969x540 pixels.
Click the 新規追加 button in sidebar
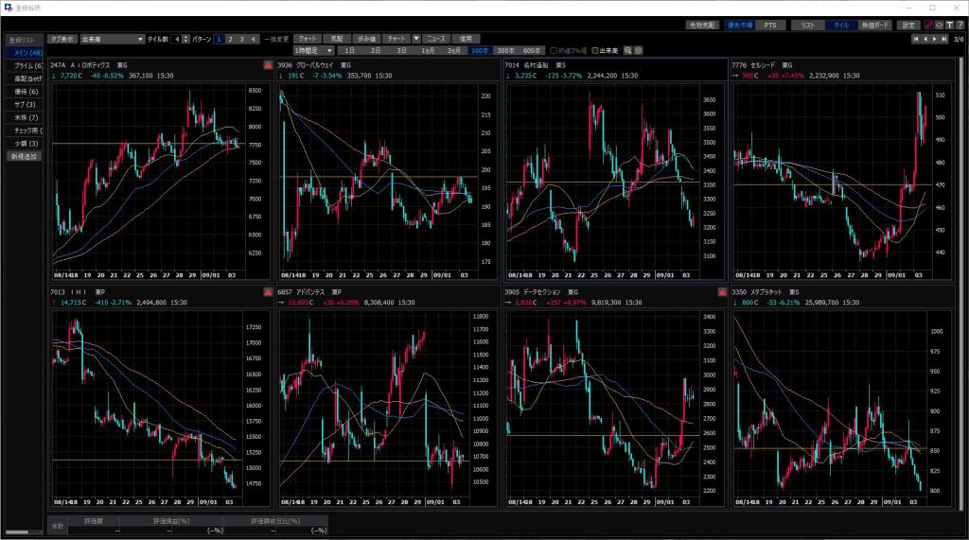click(23, 156)
